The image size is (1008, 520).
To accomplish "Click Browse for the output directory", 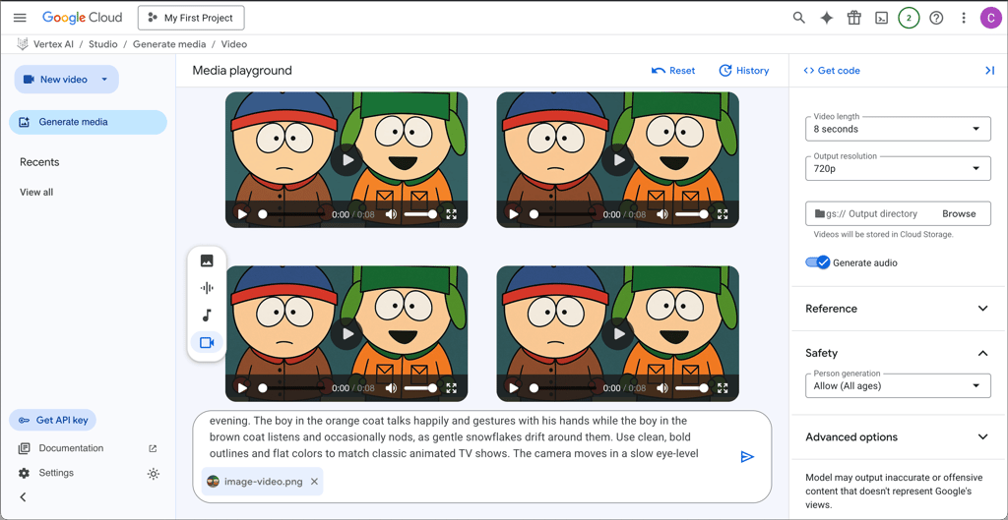I will coord(959,213).
